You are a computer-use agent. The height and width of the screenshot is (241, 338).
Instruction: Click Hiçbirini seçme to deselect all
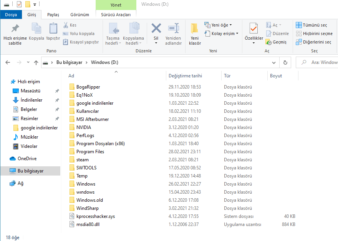314,33
